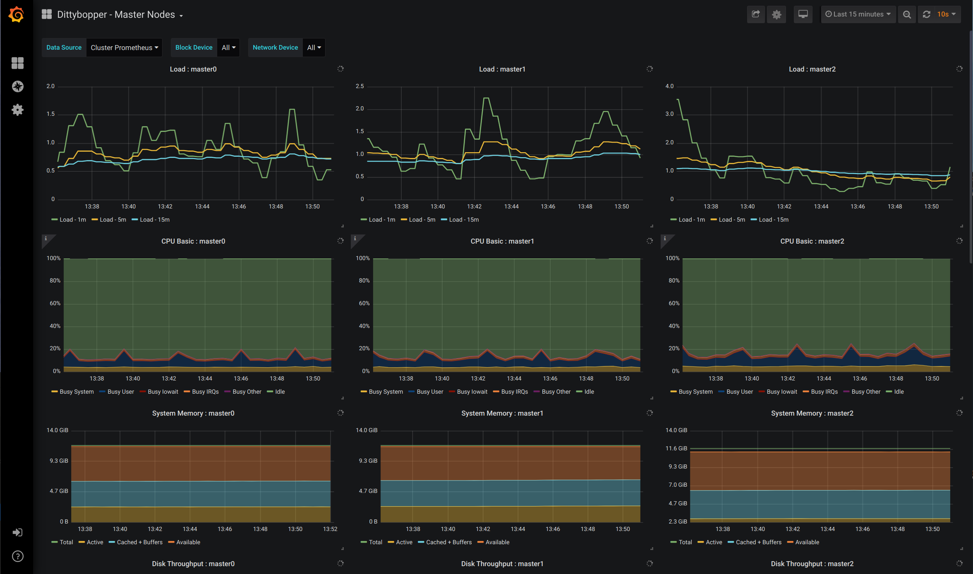Open the Load : master2 panel title menu
The width and height of the screenshot is (973, 574).
pos(812,69)
